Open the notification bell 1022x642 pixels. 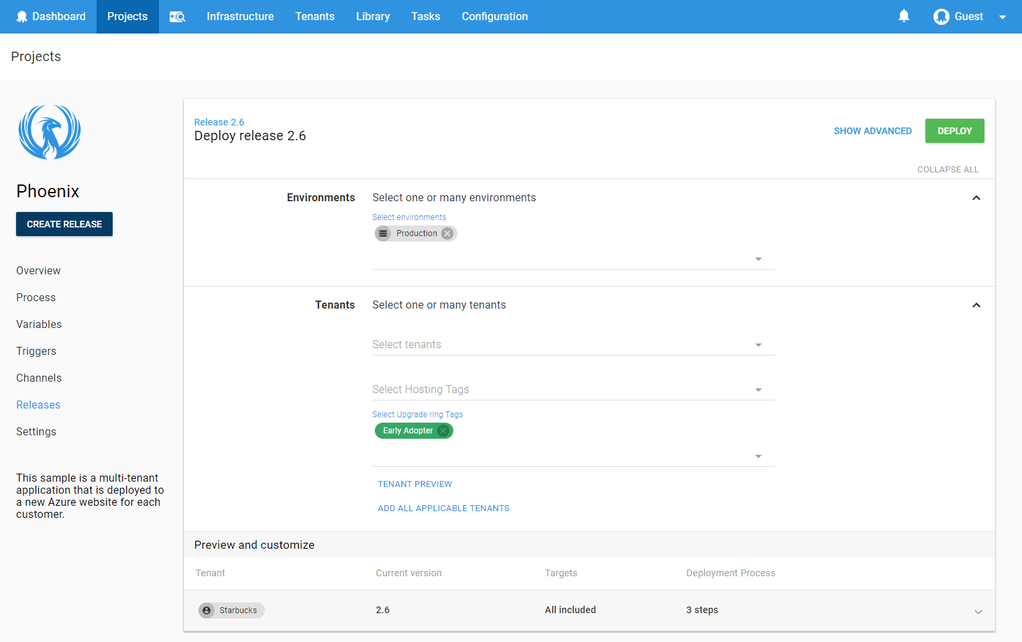903,16
